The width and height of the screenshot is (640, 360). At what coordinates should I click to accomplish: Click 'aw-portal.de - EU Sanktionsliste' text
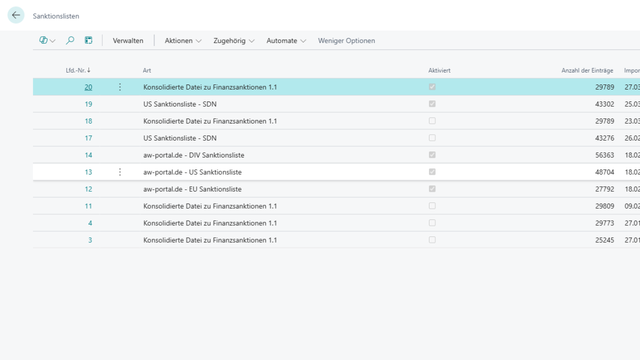[193, 189]
